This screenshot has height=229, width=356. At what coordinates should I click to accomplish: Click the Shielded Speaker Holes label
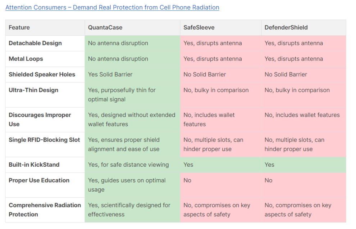42,75
